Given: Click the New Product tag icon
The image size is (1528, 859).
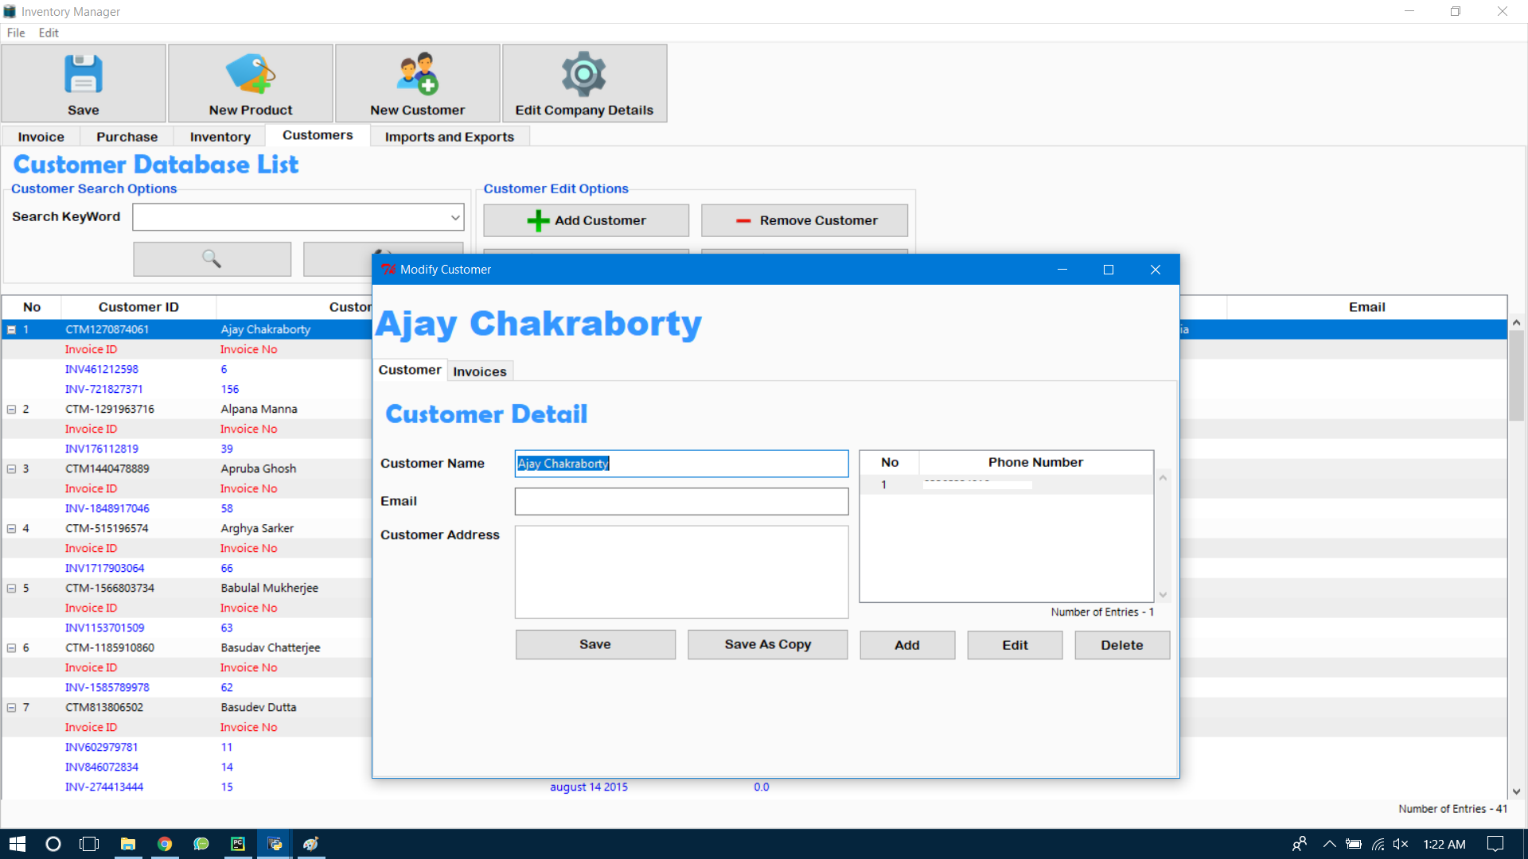Looking at the screenshot, I should (250, 74).
